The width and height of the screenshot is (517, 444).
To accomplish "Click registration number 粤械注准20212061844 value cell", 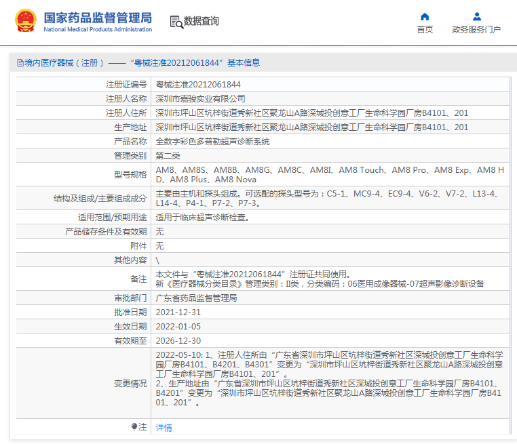I will tap(198, 85).
